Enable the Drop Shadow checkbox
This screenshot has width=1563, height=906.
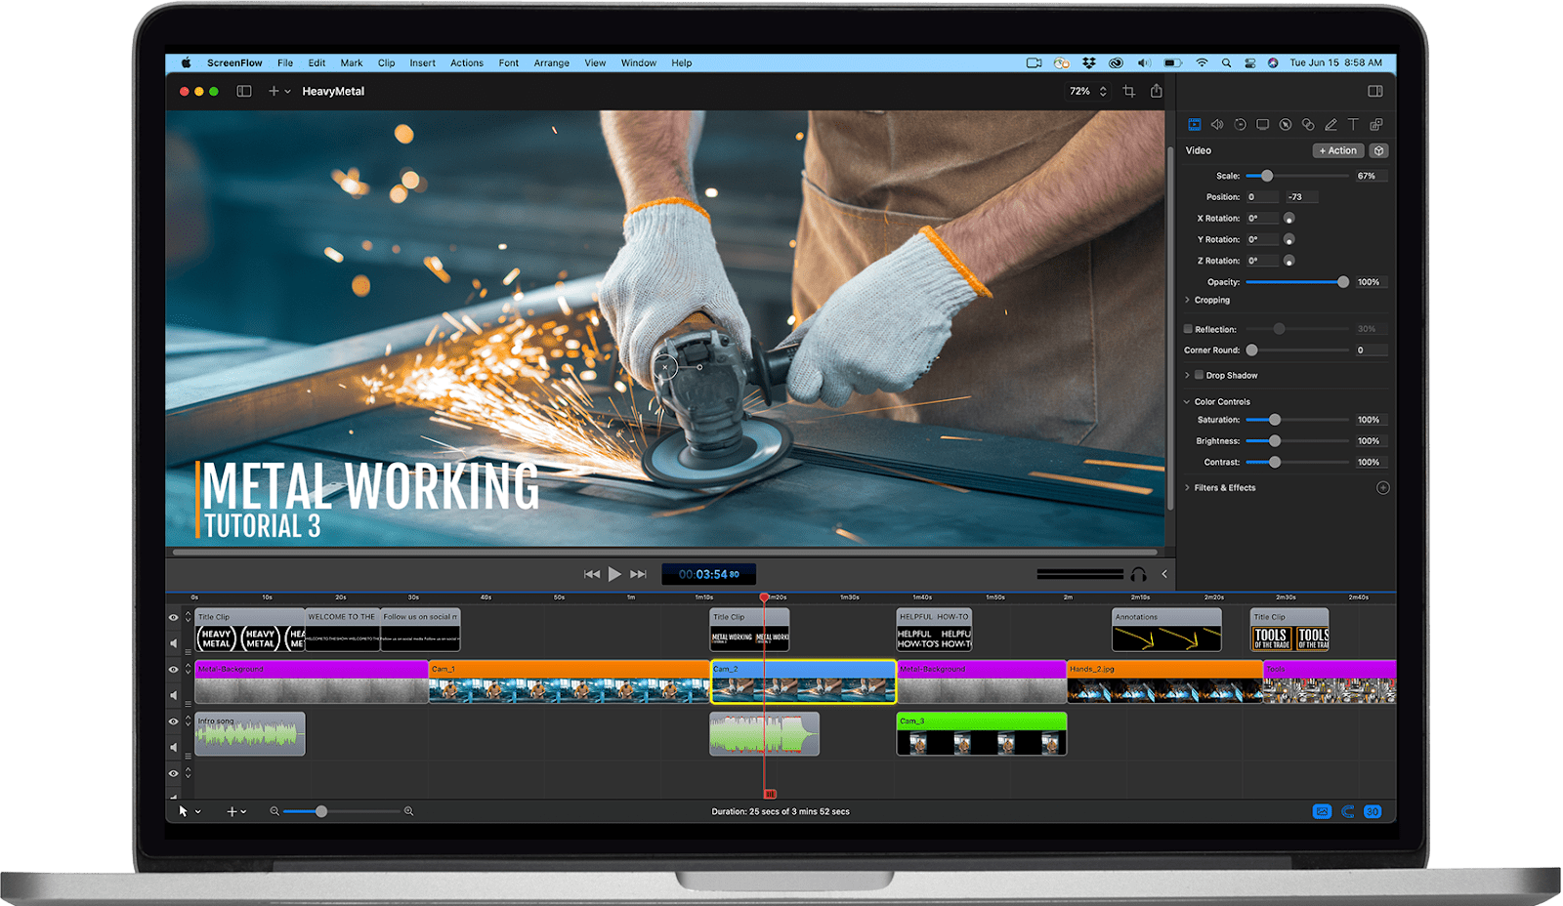tap(1199, 375)
